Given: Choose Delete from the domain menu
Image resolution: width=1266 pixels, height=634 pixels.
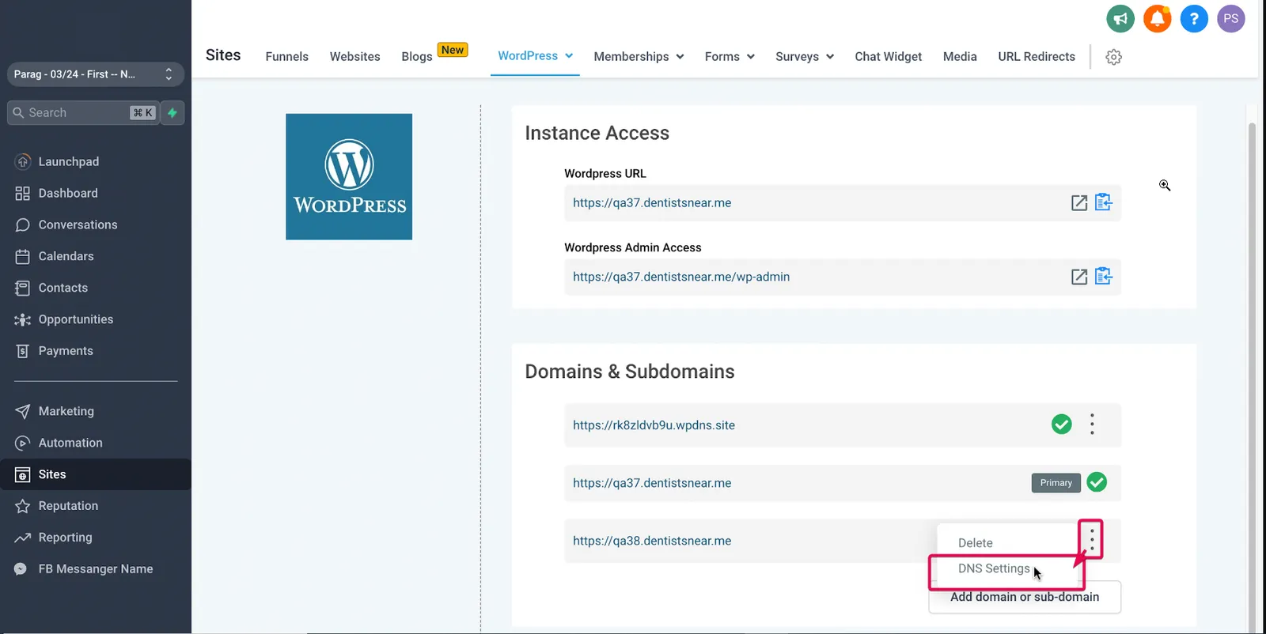Looking at the screenshot, I should pyautogui.click(x=975, y=543).
